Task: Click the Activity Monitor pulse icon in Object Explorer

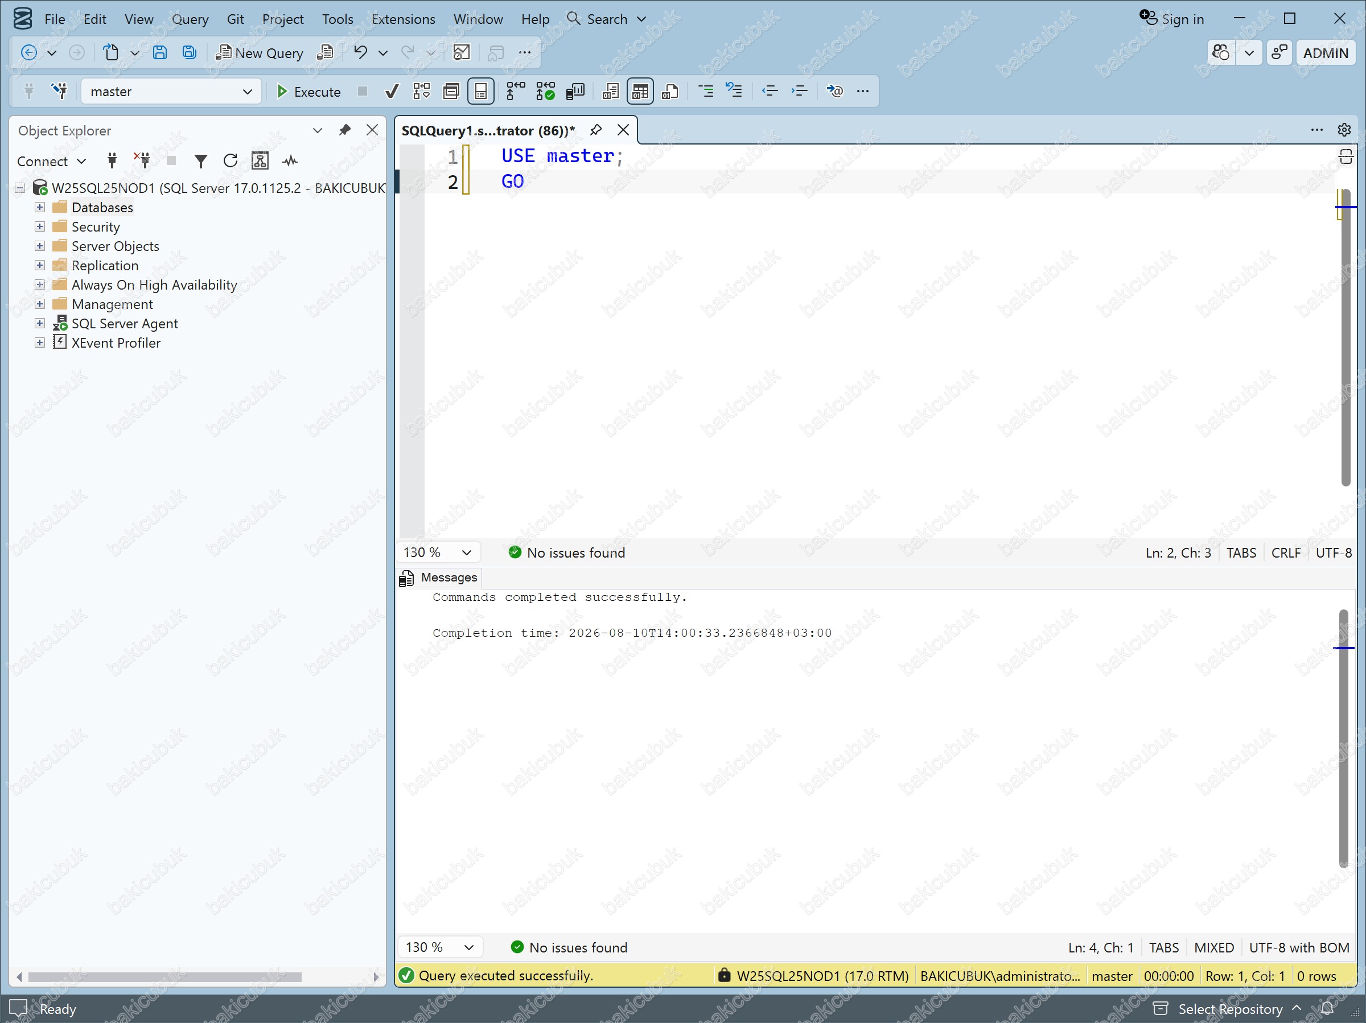Action: (x=290, y=161)
